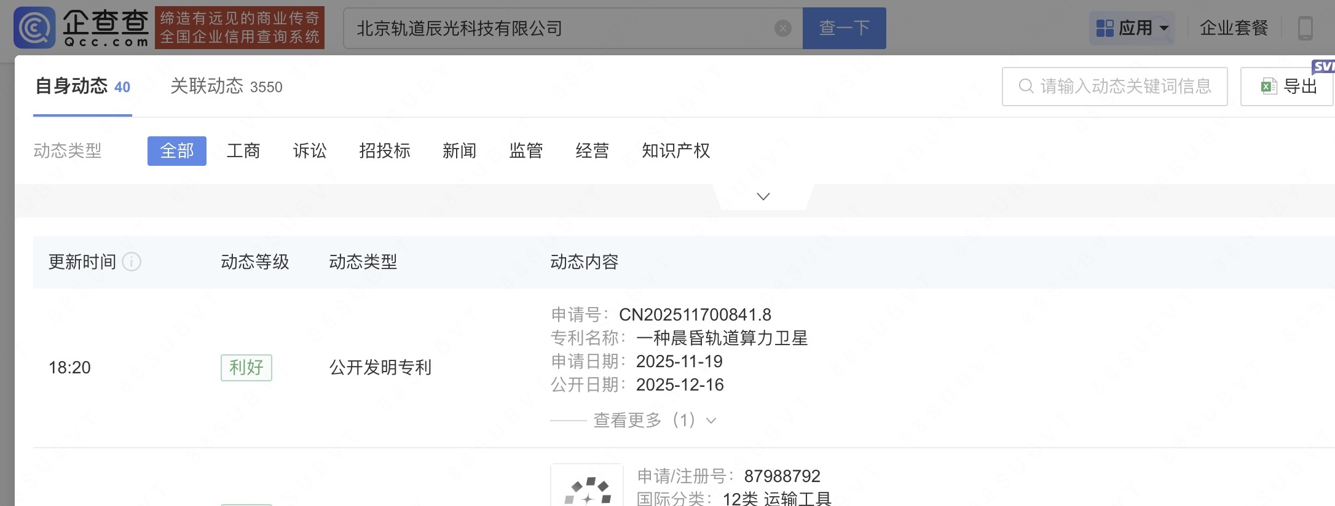Image resolution: width=1335 pixels, height=506 pixels.
Task: Switch to the 自身动态 tab
Action: [x=82, y=87]
